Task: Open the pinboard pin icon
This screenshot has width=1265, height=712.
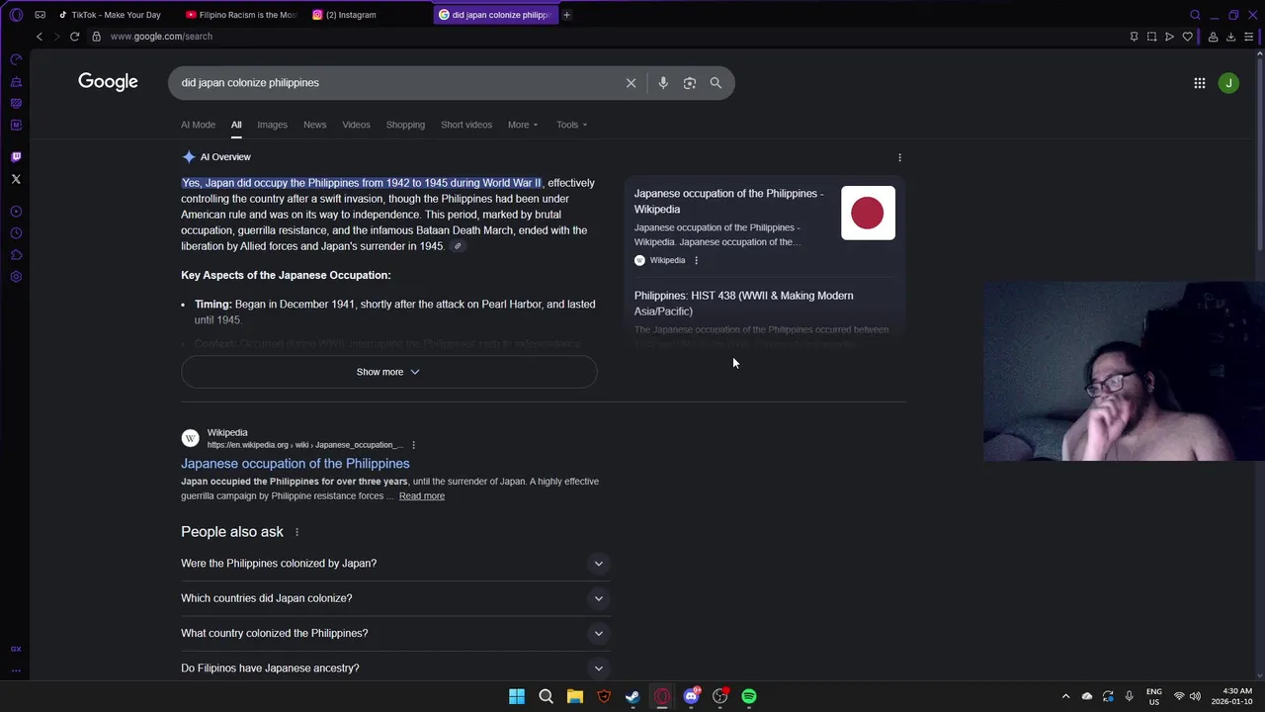Action: [x=1134, y=37]
